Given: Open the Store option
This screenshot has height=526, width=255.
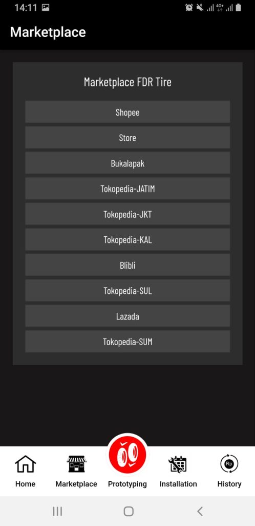Looking at the screenshot, I should click(128, 138).
